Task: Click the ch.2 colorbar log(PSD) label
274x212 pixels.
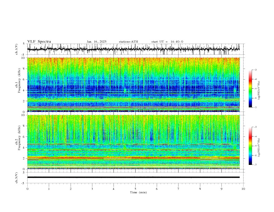Action: click(x=259, y=148)
